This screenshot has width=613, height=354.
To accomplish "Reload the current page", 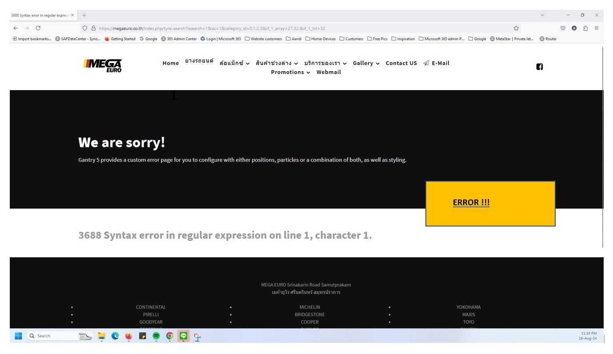I will point(38,28).
